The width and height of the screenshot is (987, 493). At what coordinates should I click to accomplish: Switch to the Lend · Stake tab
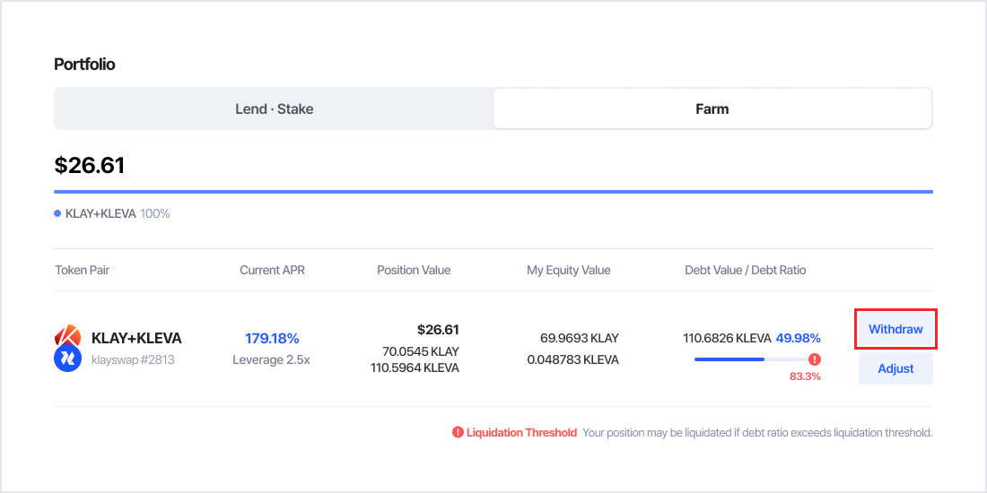274,108
